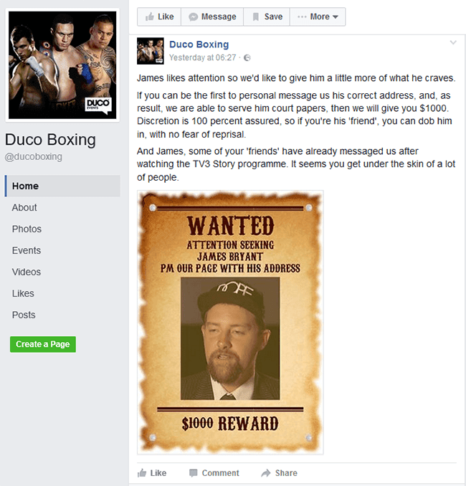Open the Videos section
Viewport: 466px width, 486px height.
27,272
